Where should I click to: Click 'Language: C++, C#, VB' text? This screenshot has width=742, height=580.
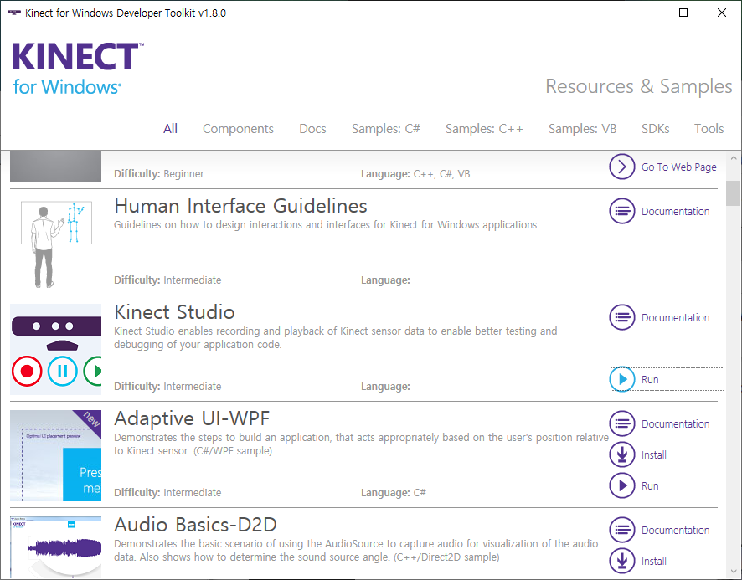[x=415, y=174]
